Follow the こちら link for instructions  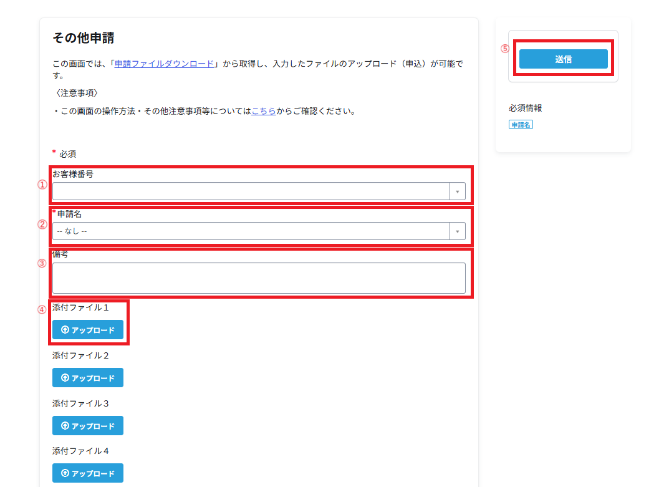pyautogui.click(x=263, y=112)
